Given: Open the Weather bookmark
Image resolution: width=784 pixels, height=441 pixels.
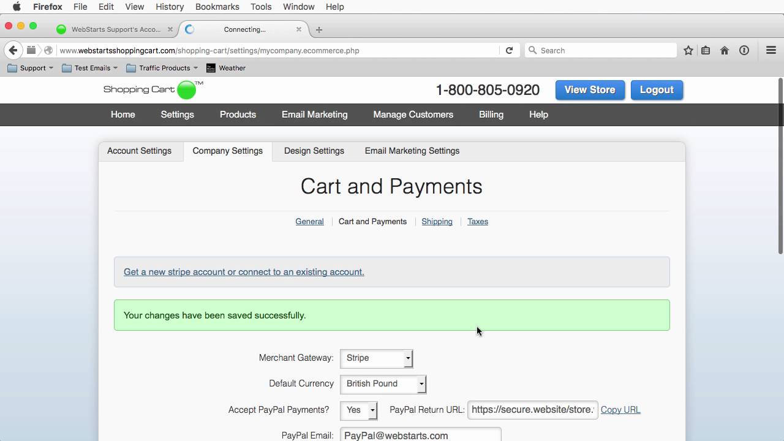Looking at the screenshot, I should pos(226,68).
